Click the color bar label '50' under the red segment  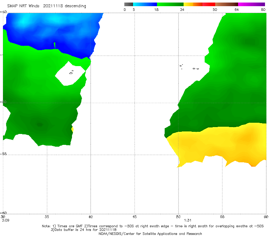click(x=215, y=9)
